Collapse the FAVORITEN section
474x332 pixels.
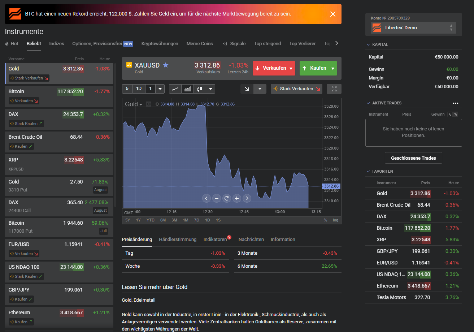coord(368,171)
